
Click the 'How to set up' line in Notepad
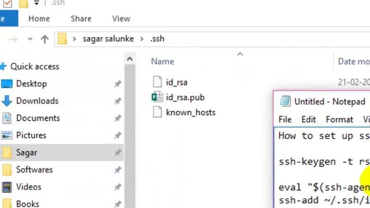(324, 136)
